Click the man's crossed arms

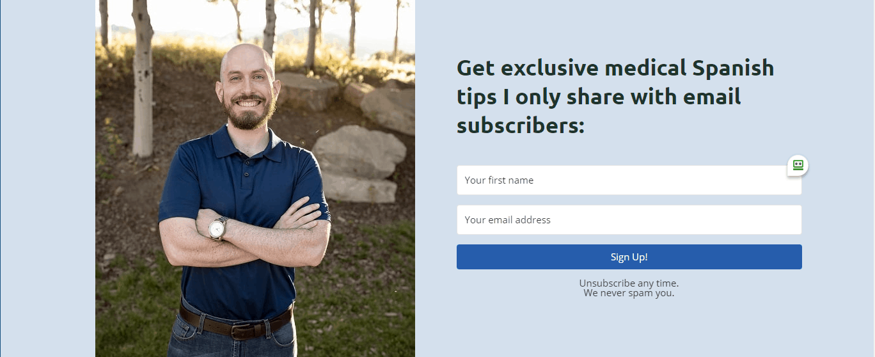coord(245,235)
